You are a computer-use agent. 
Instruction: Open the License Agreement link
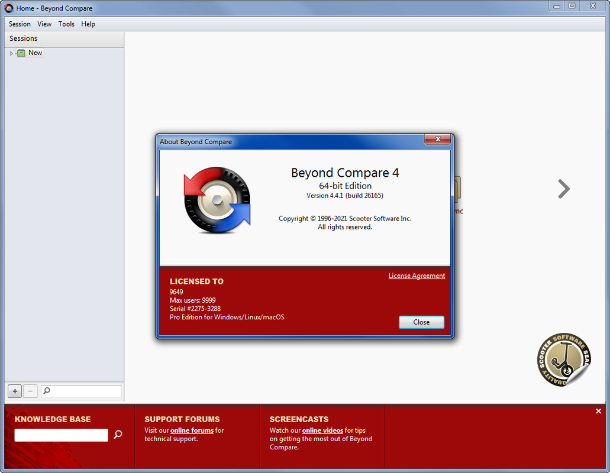(x=417, y=276)
